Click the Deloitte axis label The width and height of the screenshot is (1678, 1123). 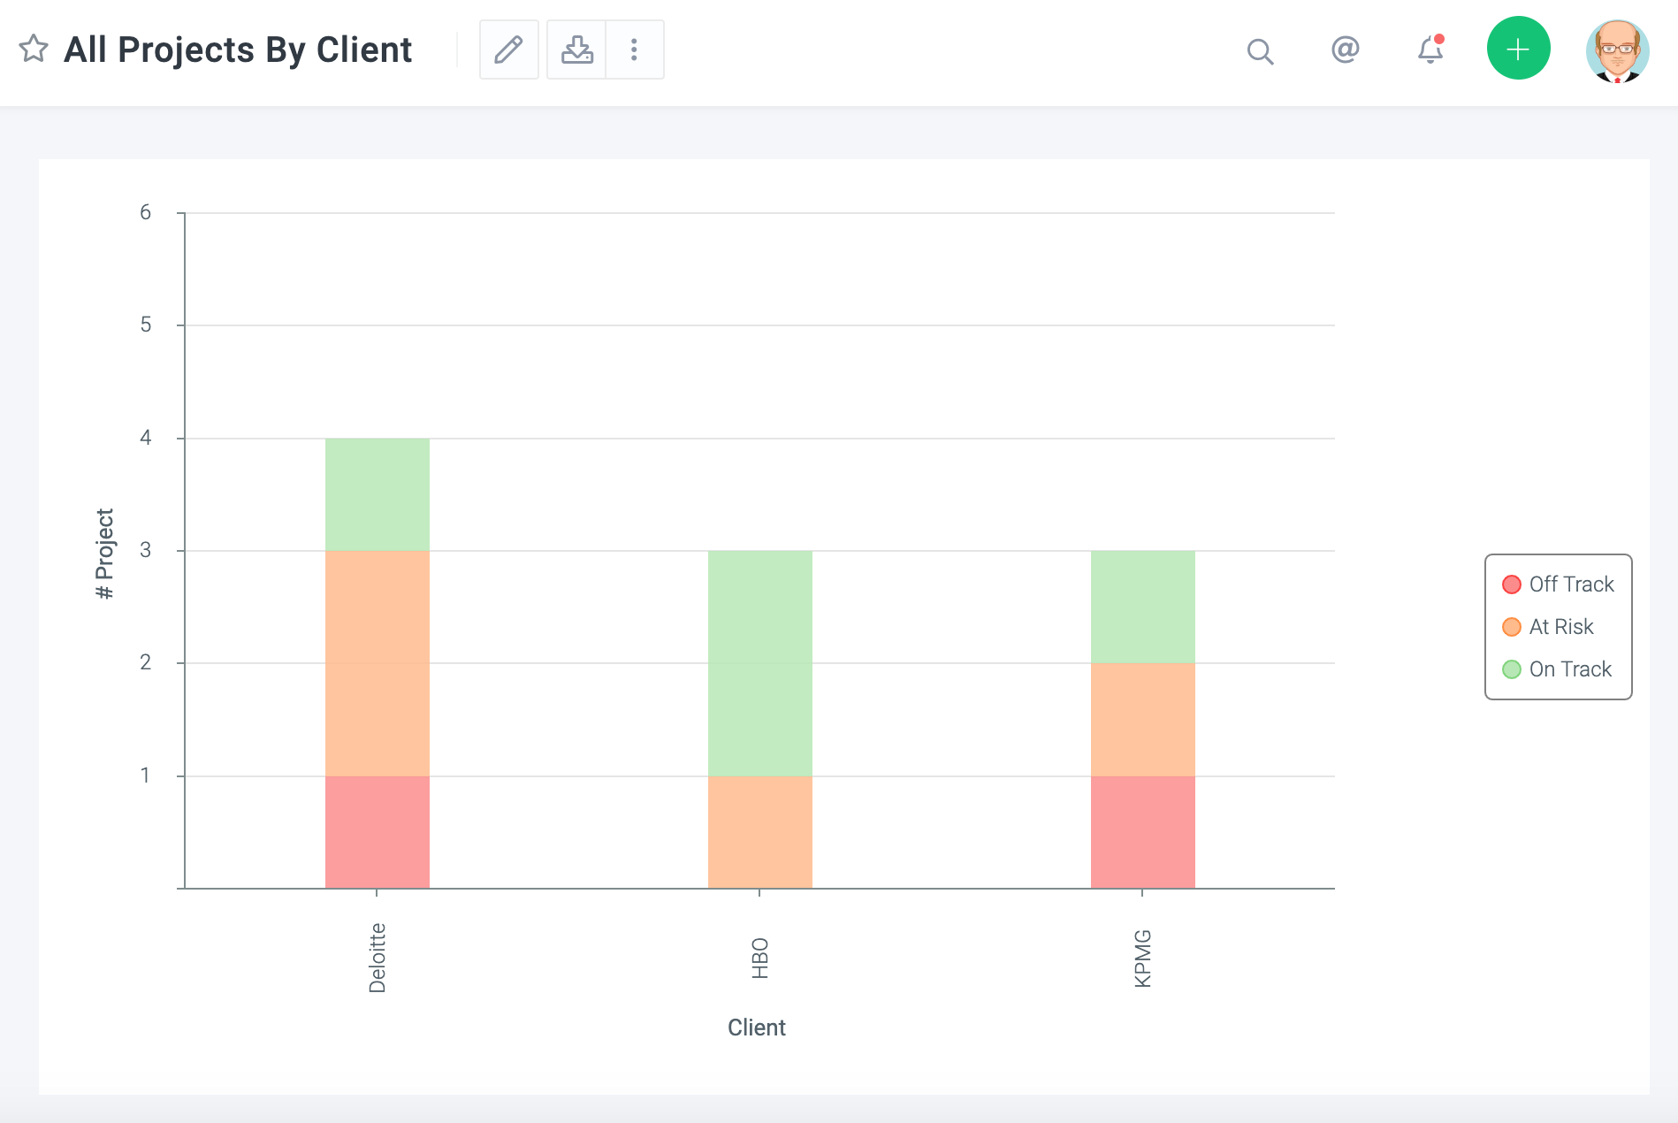click(x=378, y=959)
